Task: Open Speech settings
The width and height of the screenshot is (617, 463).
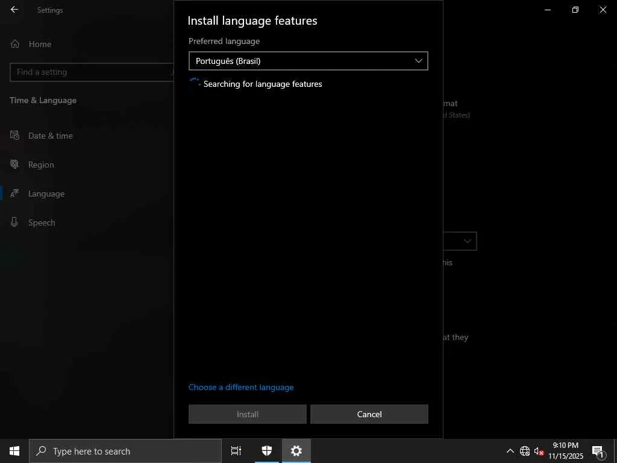Action: tap(42, 223)
